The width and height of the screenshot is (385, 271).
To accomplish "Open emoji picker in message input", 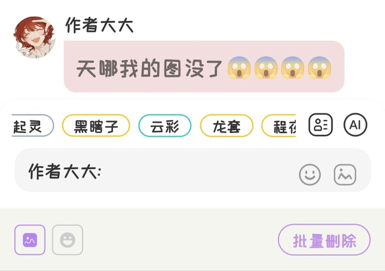I will [310, 174].
